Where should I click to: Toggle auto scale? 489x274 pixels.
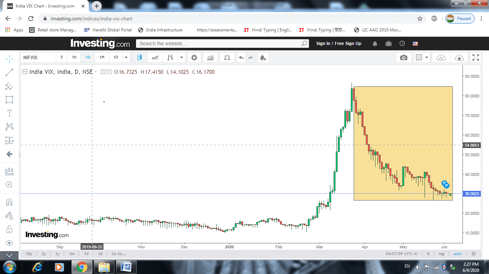[457, 254]
